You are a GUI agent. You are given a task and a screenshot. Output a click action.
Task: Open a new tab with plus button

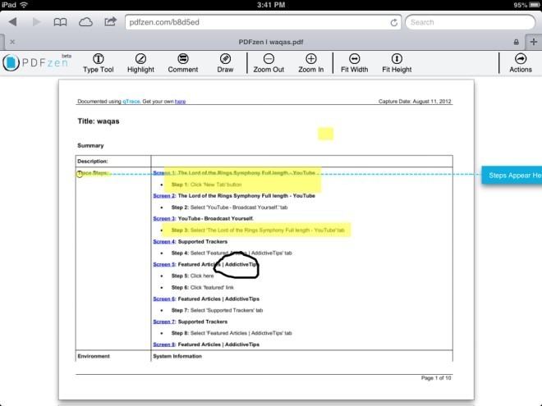(x=533, y=42)
